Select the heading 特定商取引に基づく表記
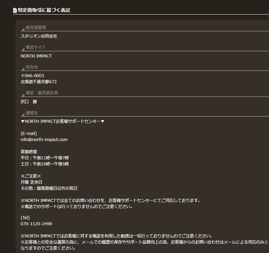Viewport: 269px width, 253px height. (44, 10)
